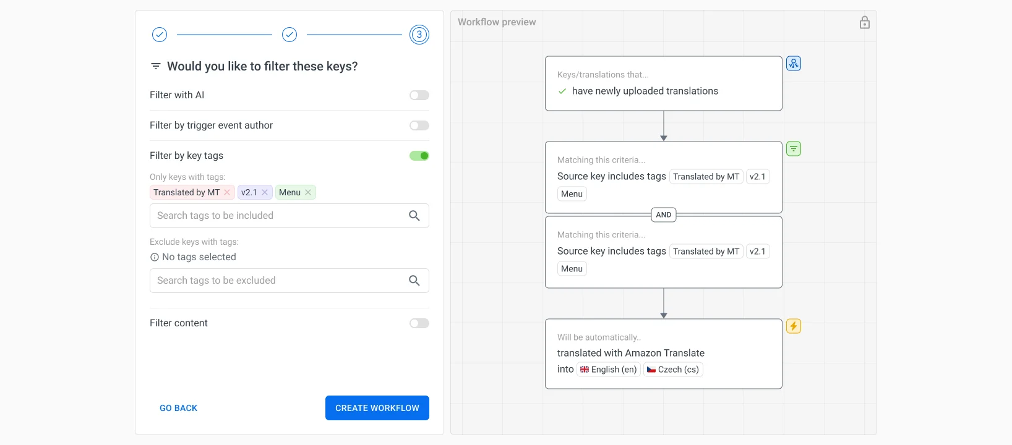This screenshot has width=1012, height=445.
Task: Disable the Filter by key tags toggle
Action: 419,156
